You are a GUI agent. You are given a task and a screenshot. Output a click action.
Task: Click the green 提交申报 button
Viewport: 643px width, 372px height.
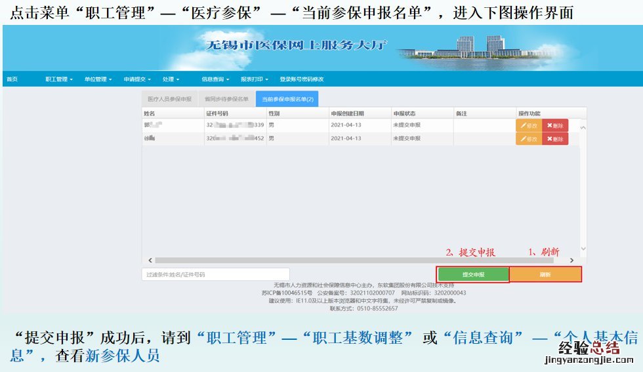click(473, 274)
